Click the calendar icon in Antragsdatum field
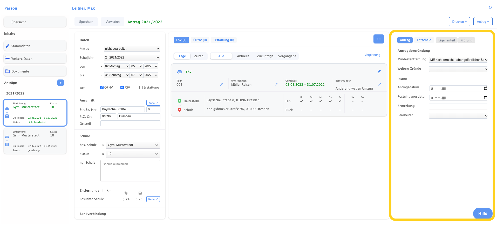This screenshot has width=497, height=225. click(485, 88)
